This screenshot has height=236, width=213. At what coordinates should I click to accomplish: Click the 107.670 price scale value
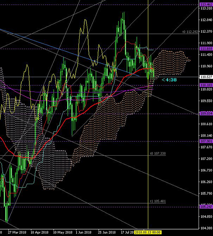207,147
